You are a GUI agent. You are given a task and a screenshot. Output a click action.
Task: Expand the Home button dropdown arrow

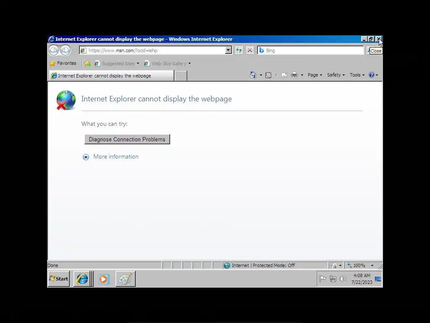tap(261, 75)
